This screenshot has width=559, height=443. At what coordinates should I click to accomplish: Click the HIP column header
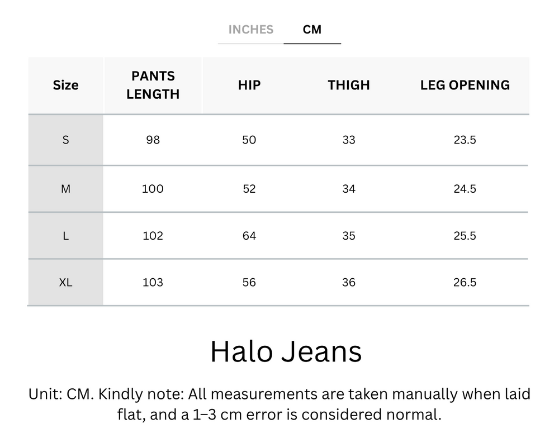tap(249, 85)
